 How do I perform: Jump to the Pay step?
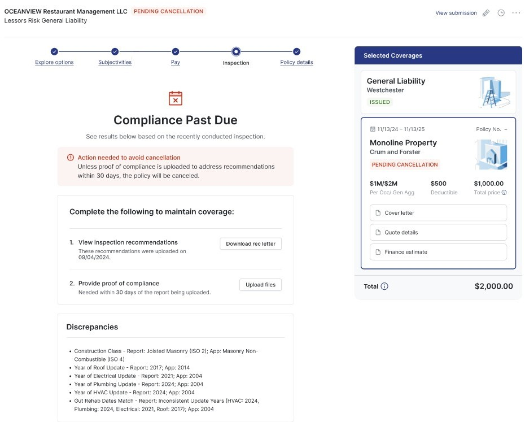click(x=176, y=62)
